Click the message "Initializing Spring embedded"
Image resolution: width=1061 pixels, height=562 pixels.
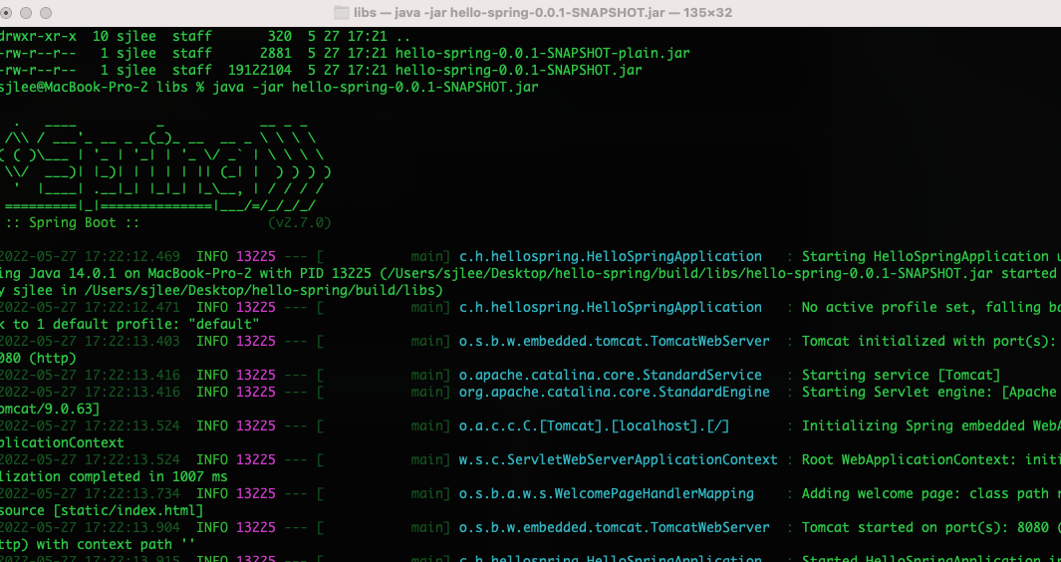pos(914,425)
